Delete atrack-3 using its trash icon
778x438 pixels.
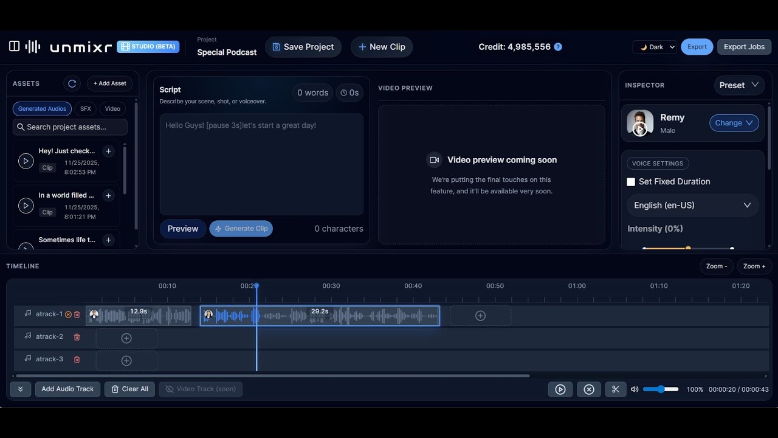(77, 360)
